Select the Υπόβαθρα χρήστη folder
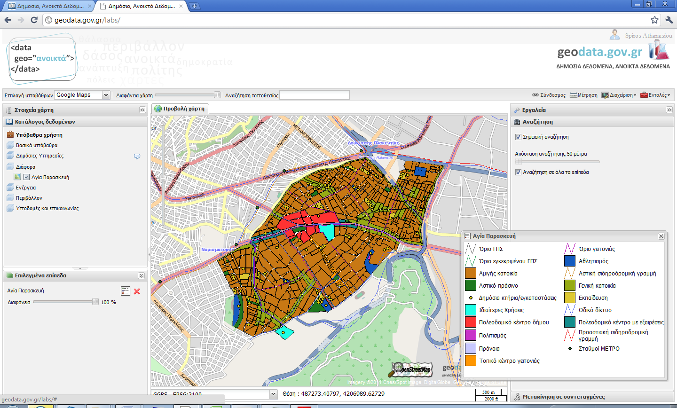 [39, 135]
